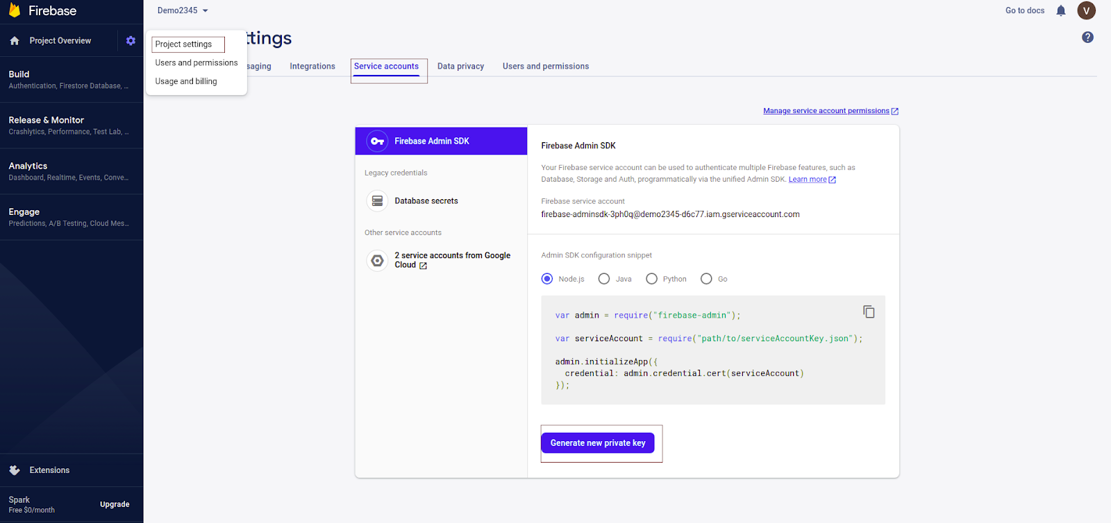Switch to the Integrations tab
The image size is (1111, 523).
click(312, 67)
